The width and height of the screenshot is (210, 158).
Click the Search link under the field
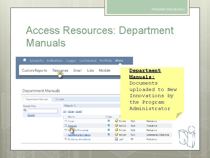pyautogui.click(x=31, y=115)
